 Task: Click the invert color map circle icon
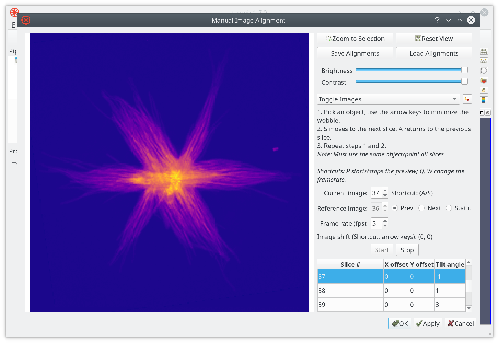(x=484, y=71)
